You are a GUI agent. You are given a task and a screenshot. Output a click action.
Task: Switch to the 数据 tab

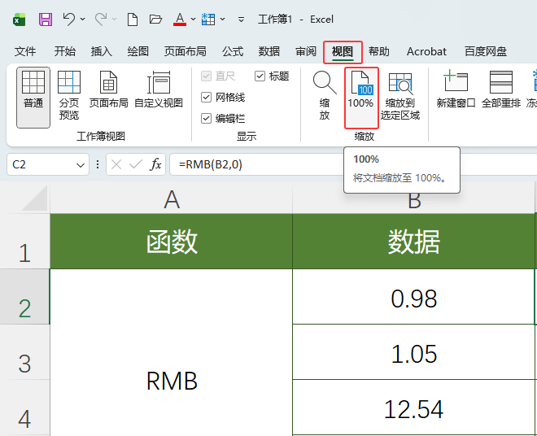[269, 51]
